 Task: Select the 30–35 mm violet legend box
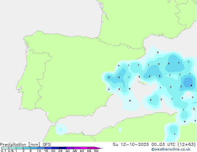(70, 148)
